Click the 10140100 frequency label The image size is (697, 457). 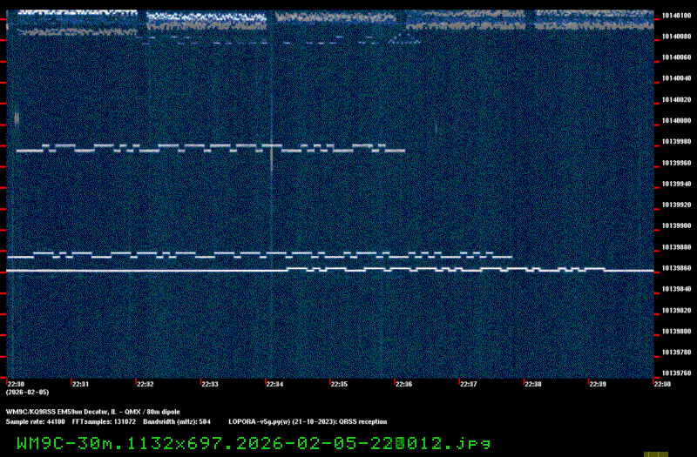coord(676,16)
